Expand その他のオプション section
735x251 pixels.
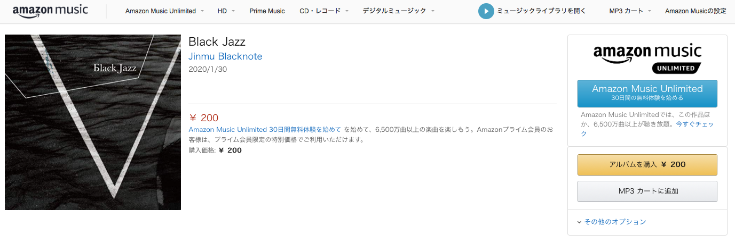point(612,222)
